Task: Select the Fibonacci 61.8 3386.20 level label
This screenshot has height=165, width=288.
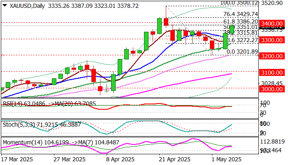Action: pos(241,21)
